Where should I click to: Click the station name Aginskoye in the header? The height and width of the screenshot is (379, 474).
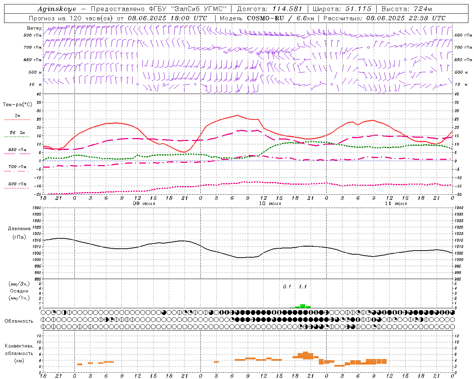[x=57, y=9]
